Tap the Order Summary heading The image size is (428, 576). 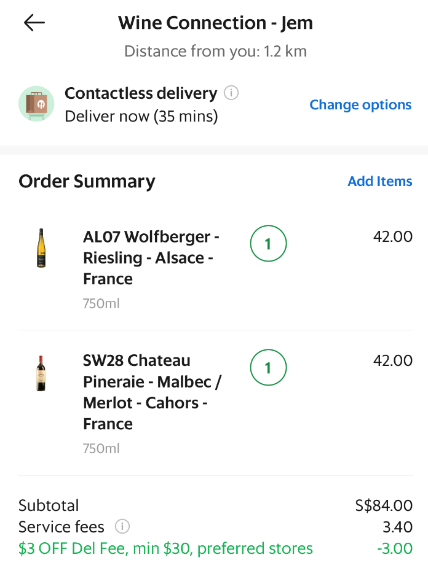[x=87, y=182]
